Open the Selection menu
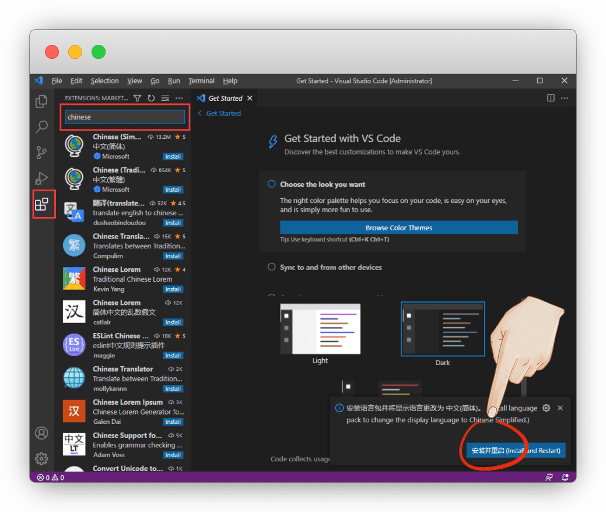 pyautogui.click(x=104, y=81)
